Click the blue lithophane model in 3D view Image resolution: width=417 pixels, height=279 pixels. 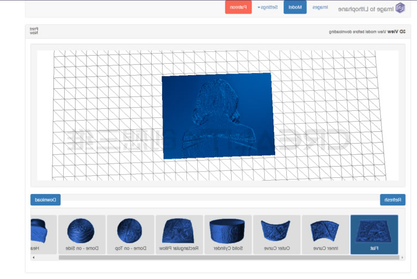[x=218, y=116]
